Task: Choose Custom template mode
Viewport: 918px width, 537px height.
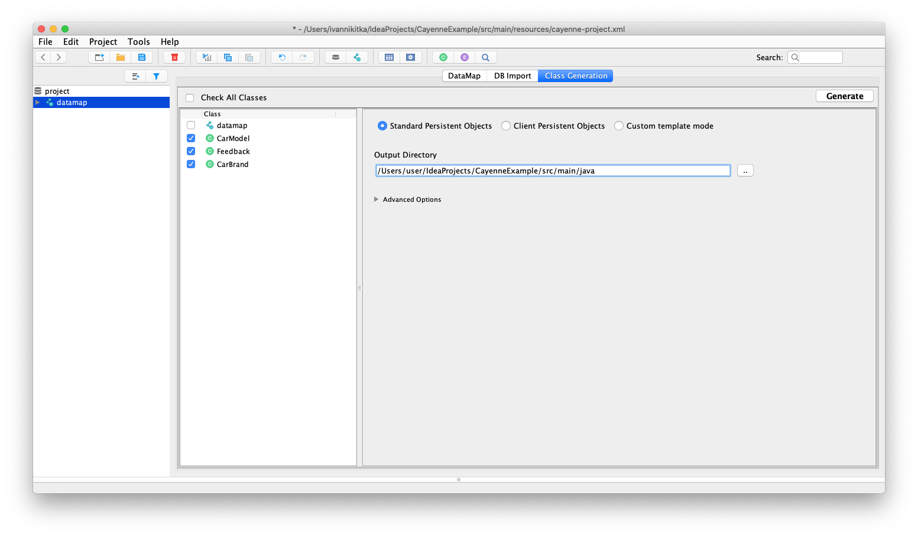Action: click(x=618, y=126)
